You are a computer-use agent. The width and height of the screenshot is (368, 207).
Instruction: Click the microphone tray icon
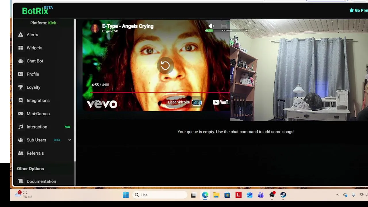tap(353, 195)
